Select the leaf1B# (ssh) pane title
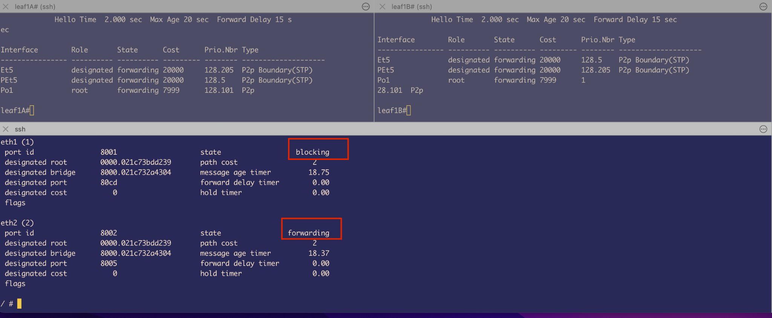772x318 pixels. click(x=412, y=6)
